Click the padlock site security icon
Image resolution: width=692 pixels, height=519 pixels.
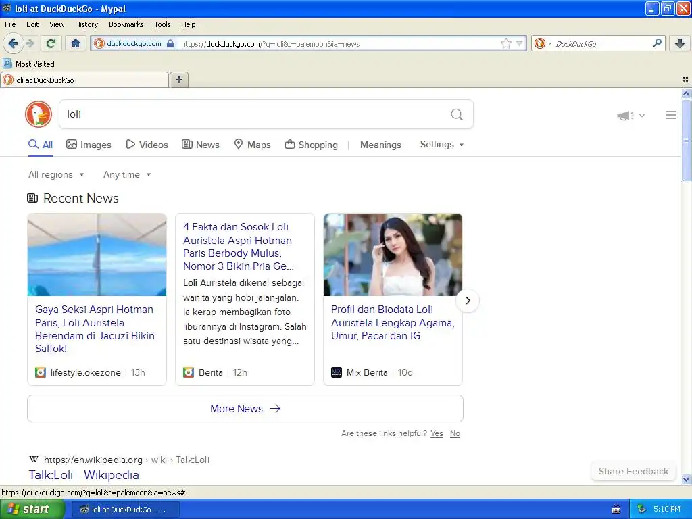coord(170,43)
